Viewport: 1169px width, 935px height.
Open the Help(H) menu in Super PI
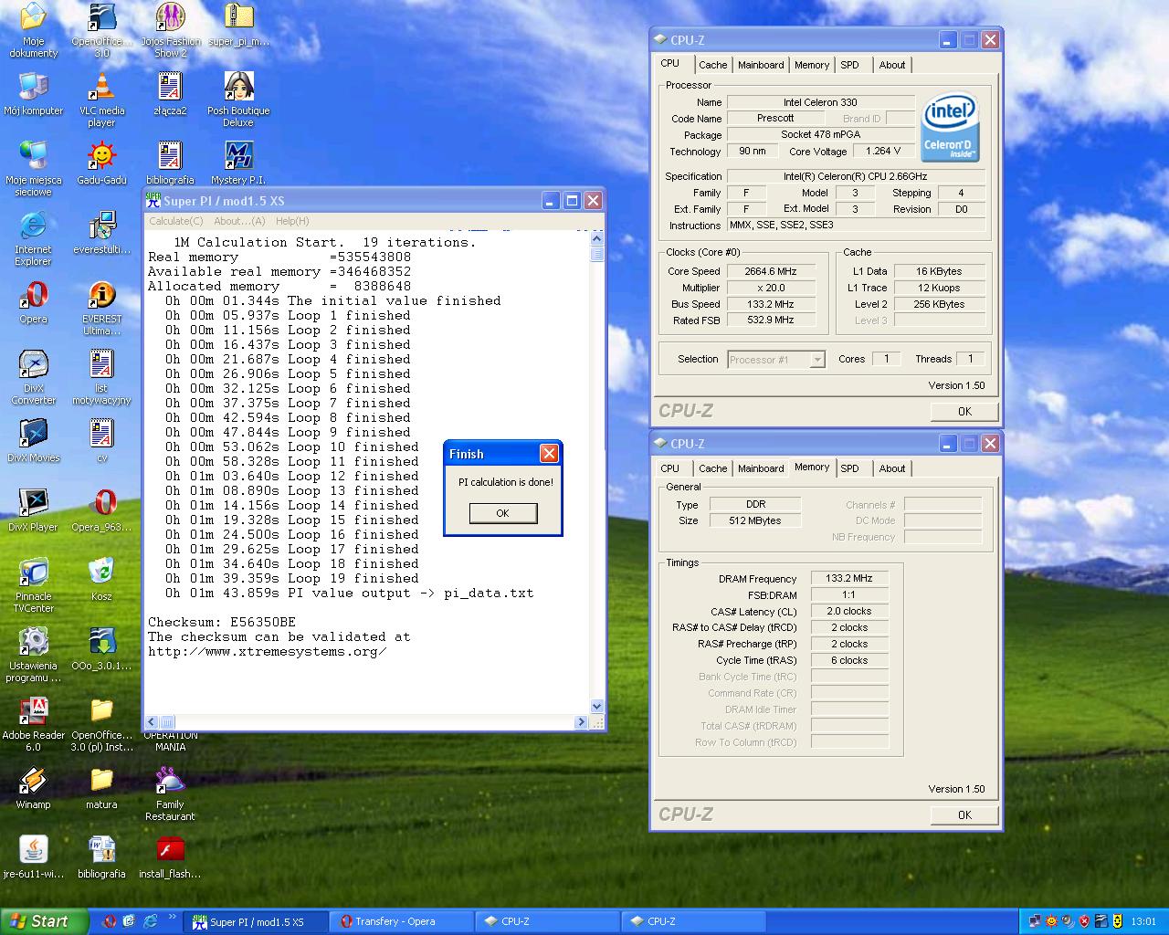pyautogui.click(x=292, y=221)
